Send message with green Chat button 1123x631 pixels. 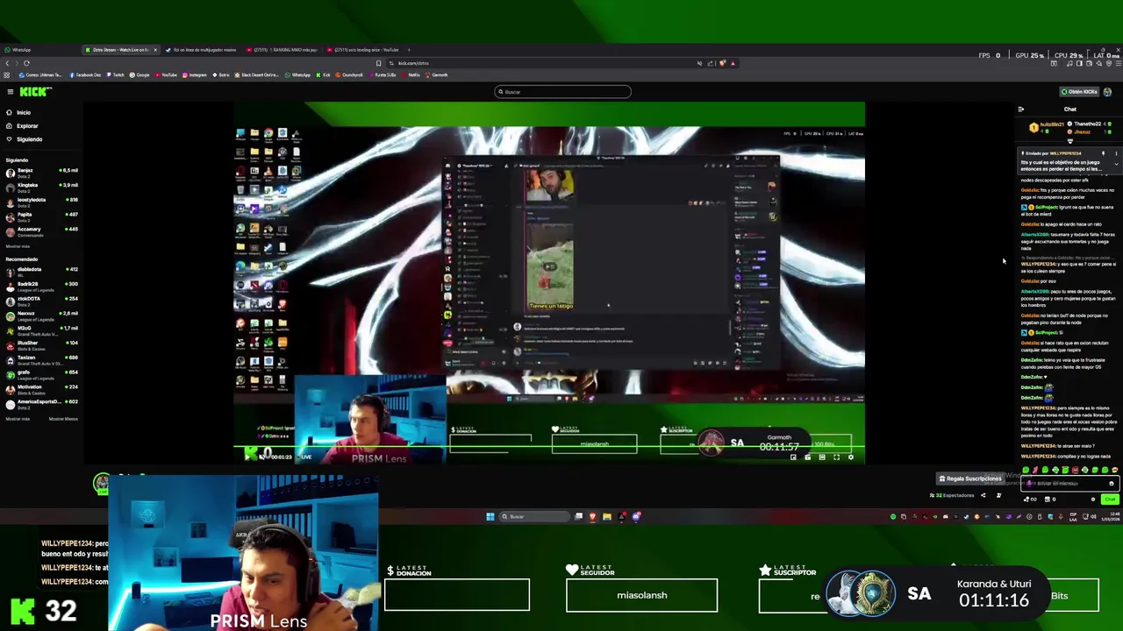pos(1110,500)
